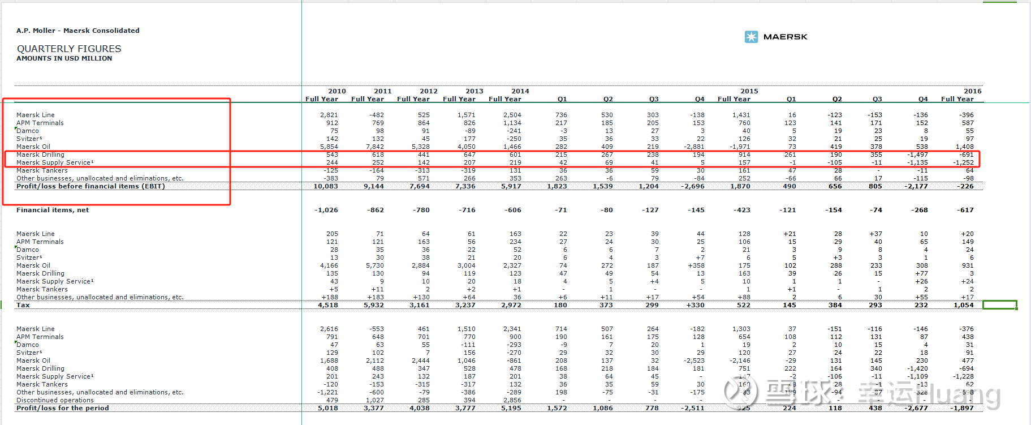Click the highlighted empty cell beside Tax 1,054

(x=999, y=305)
